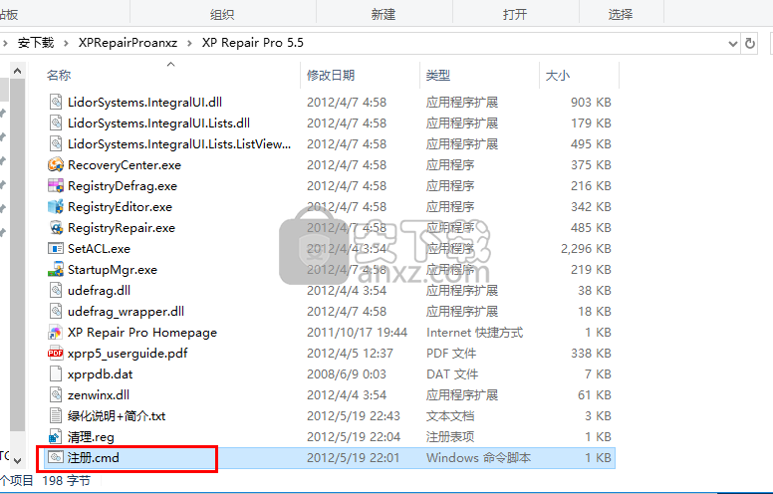The width and height of the screenshot is (773, 494).
Task: Click the zenwinx.dll file icon
Action: (56, 395)
